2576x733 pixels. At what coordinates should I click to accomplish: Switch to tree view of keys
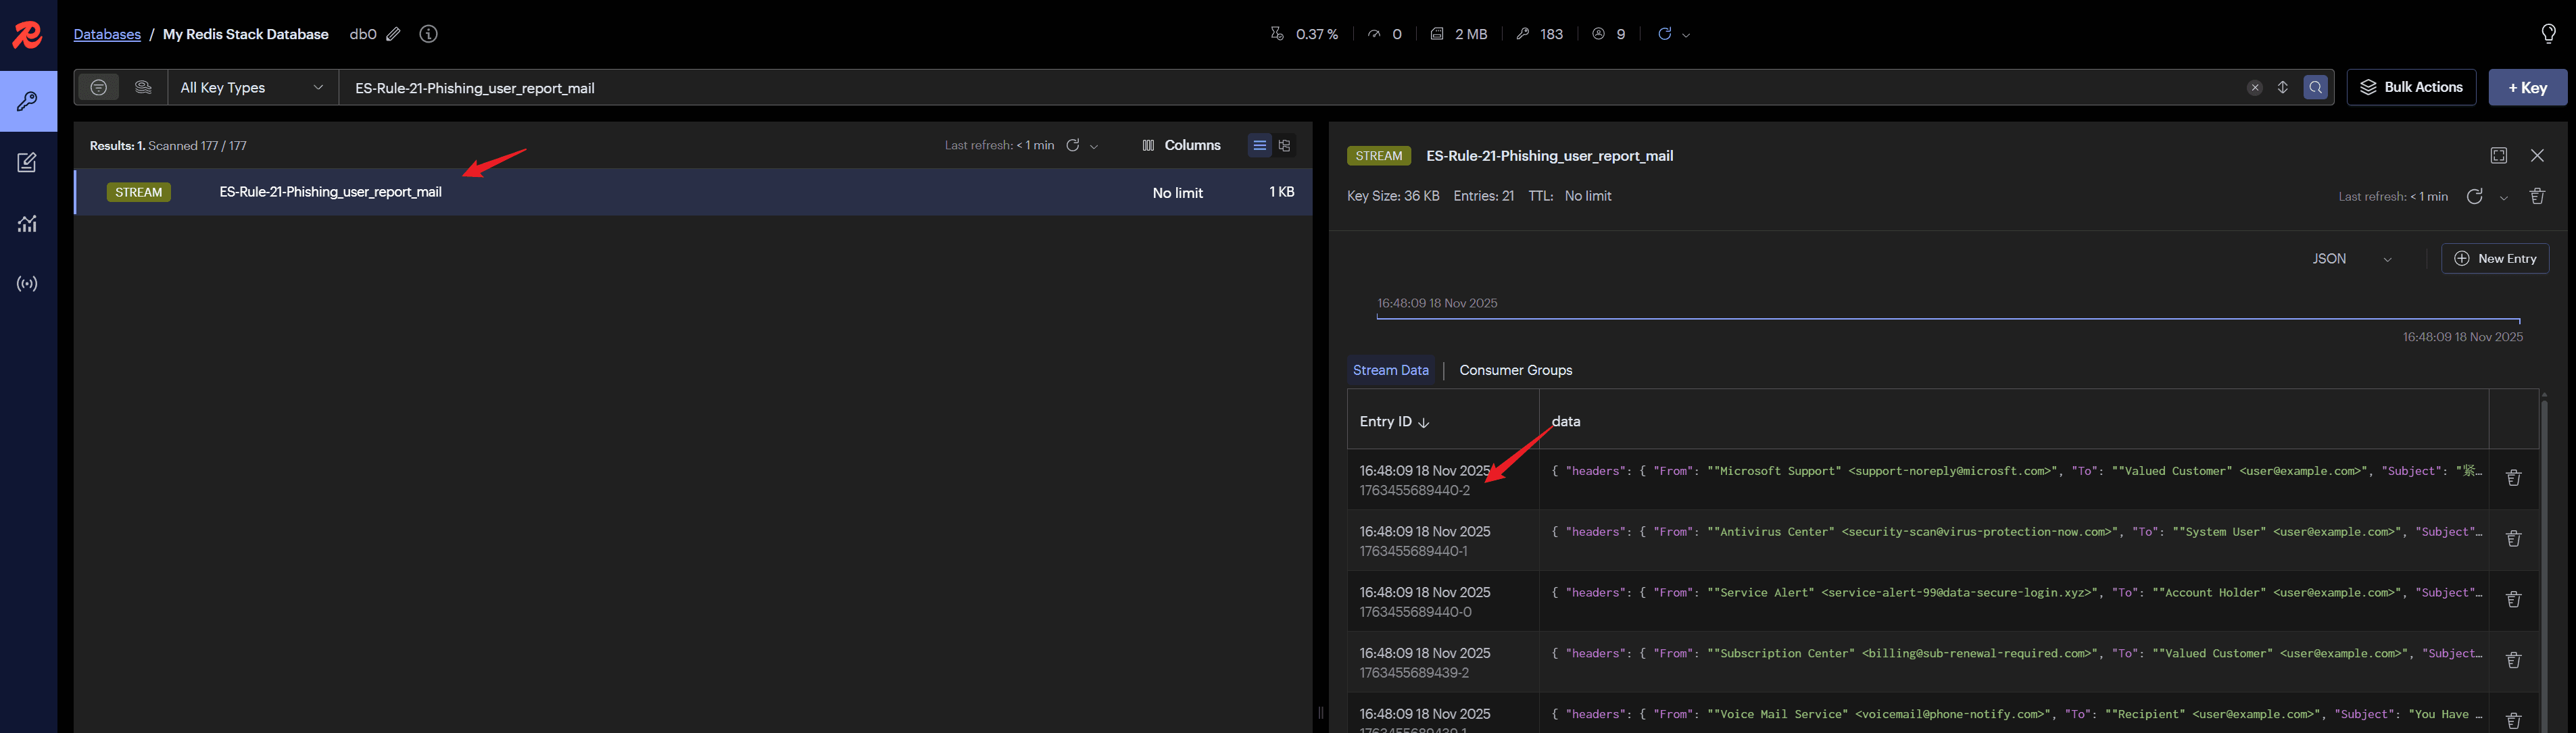pos(1285,146)
